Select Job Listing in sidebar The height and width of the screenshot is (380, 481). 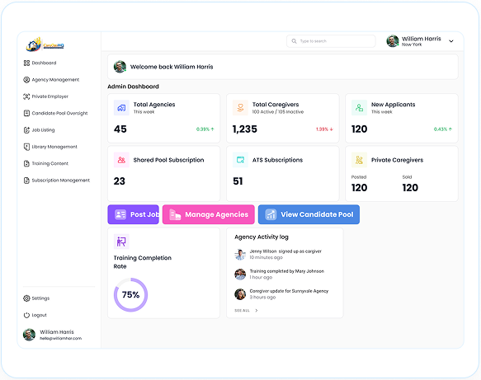click(39, 130)
